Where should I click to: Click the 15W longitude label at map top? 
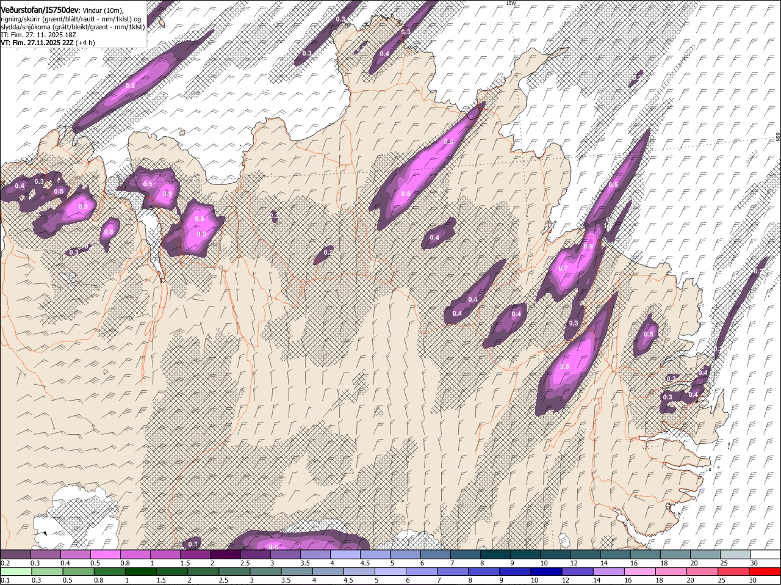511,3
